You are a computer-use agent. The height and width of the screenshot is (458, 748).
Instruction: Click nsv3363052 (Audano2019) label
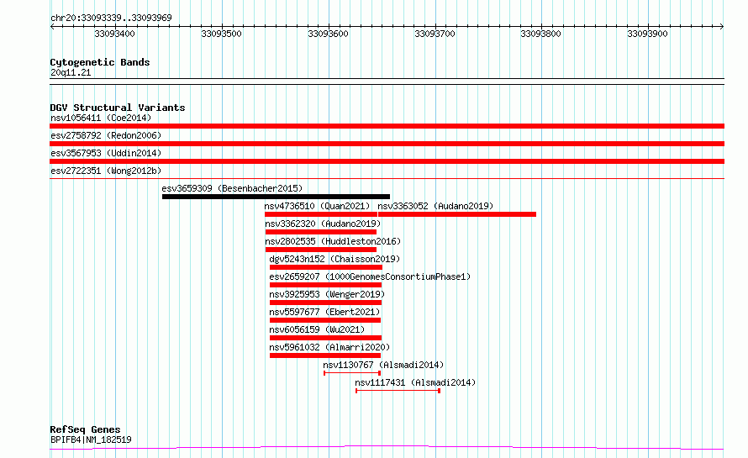(435, 206)
